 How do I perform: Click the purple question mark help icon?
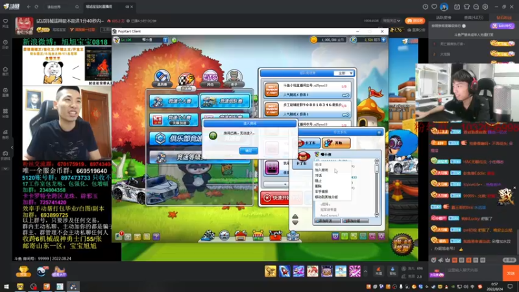[x=156, y=236]
